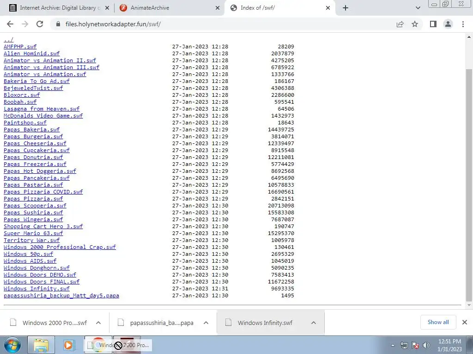Image resolution: width=473 pixels, height=354 pixels.
Task: Open Papas Hot Doggeria.swf
Action: pyautogui.click(x=40, y=171)
